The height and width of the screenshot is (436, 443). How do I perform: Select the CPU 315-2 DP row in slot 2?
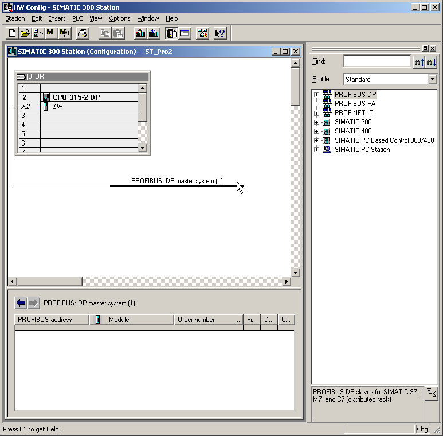click(79, 97)
